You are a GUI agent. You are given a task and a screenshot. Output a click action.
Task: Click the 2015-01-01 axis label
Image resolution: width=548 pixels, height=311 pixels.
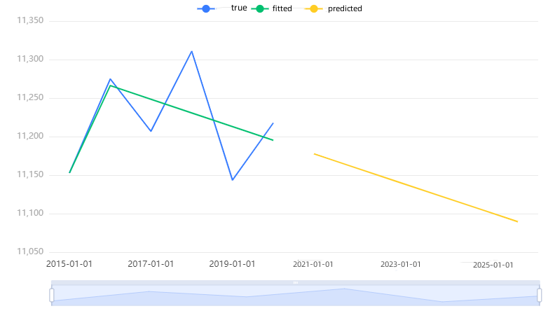tap(69, 264)
